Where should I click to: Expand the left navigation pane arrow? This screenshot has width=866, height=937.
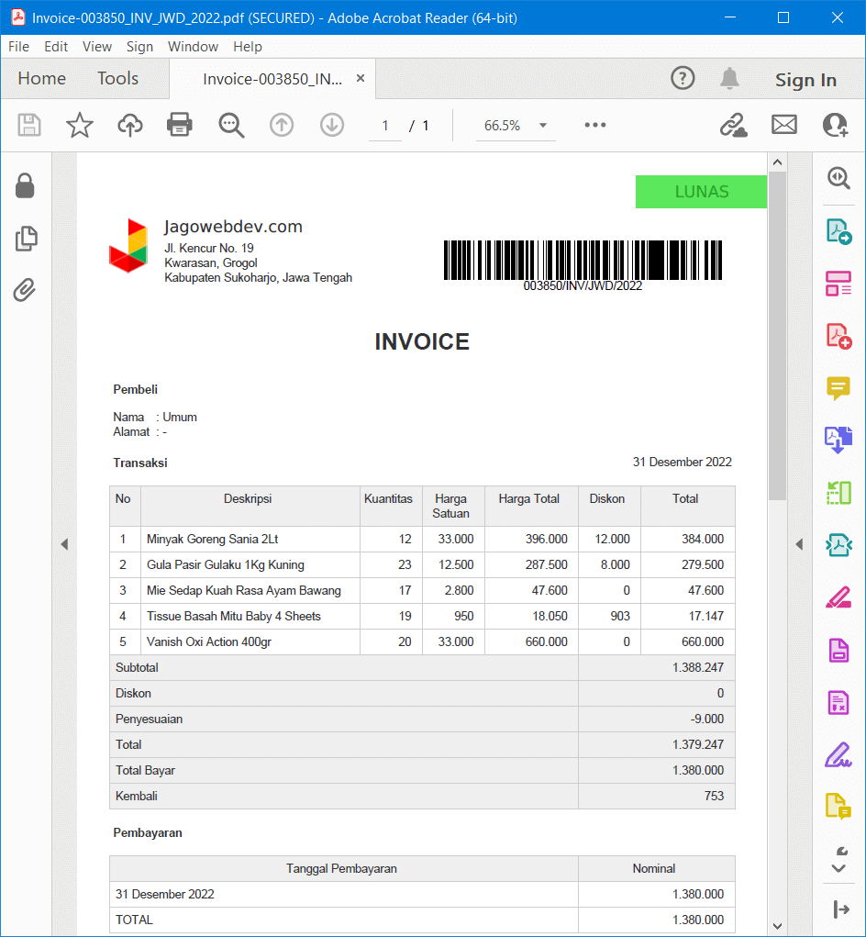[64, 544]
